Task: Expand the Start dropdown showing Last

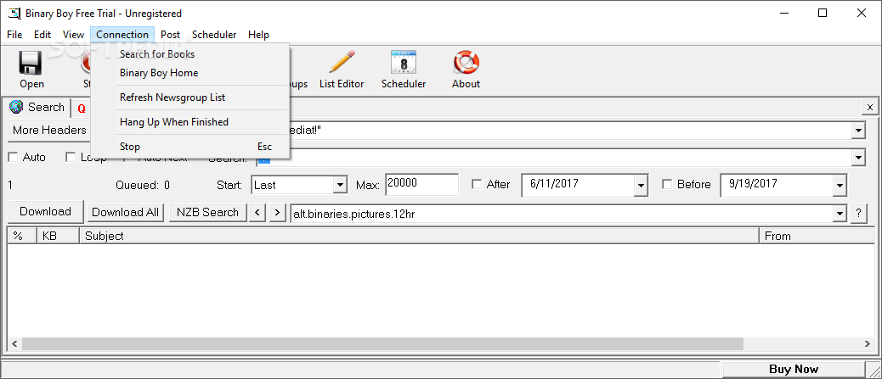Action: 340,186
